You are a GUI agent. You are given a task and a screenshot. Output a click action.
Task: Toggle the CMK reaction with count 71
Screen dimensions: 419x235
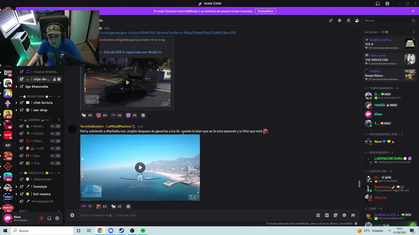point(87,206)
